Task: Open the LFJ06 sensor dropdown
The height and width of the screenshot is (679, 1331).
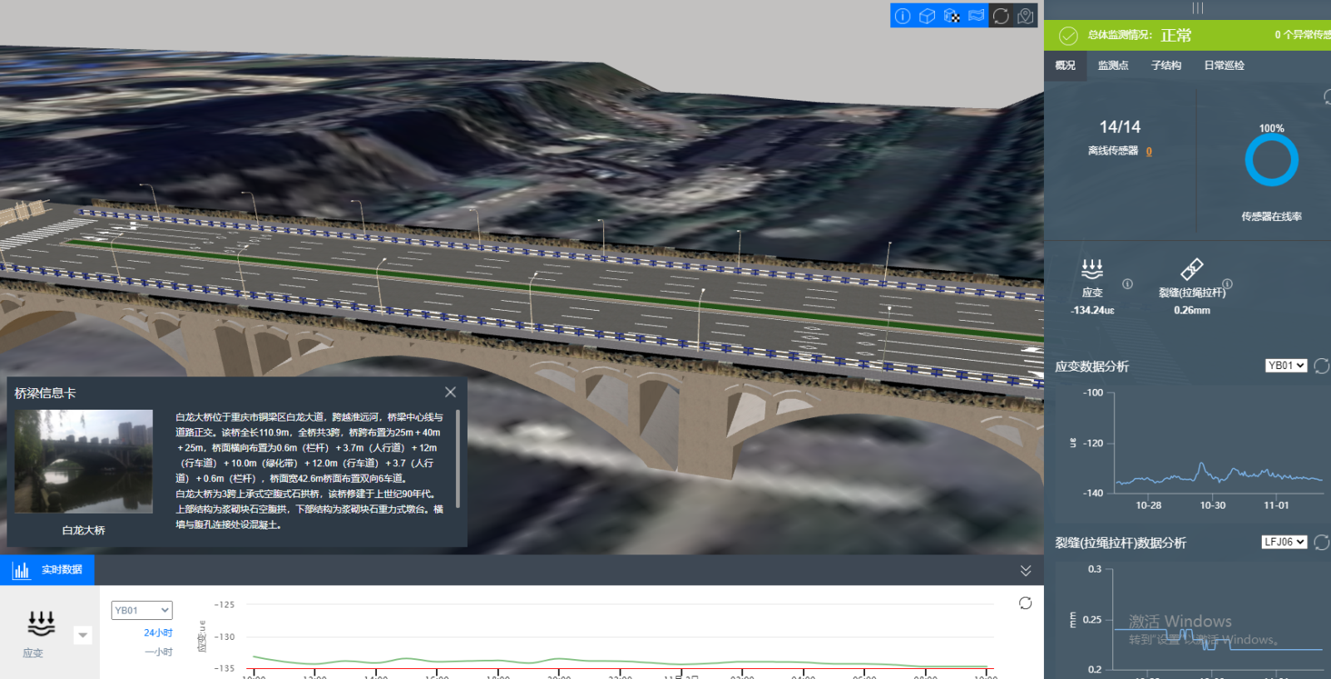Action: click(x=1284, y=542)
